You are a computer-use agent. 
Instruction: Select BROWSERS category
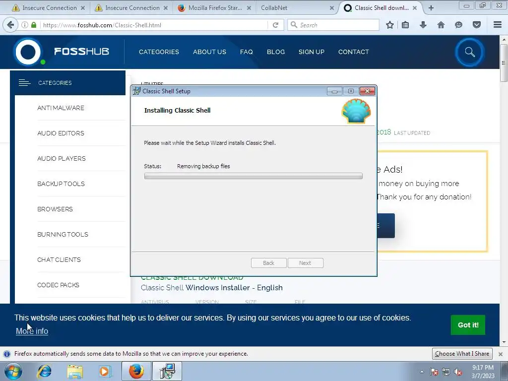(x=55, y=209)
